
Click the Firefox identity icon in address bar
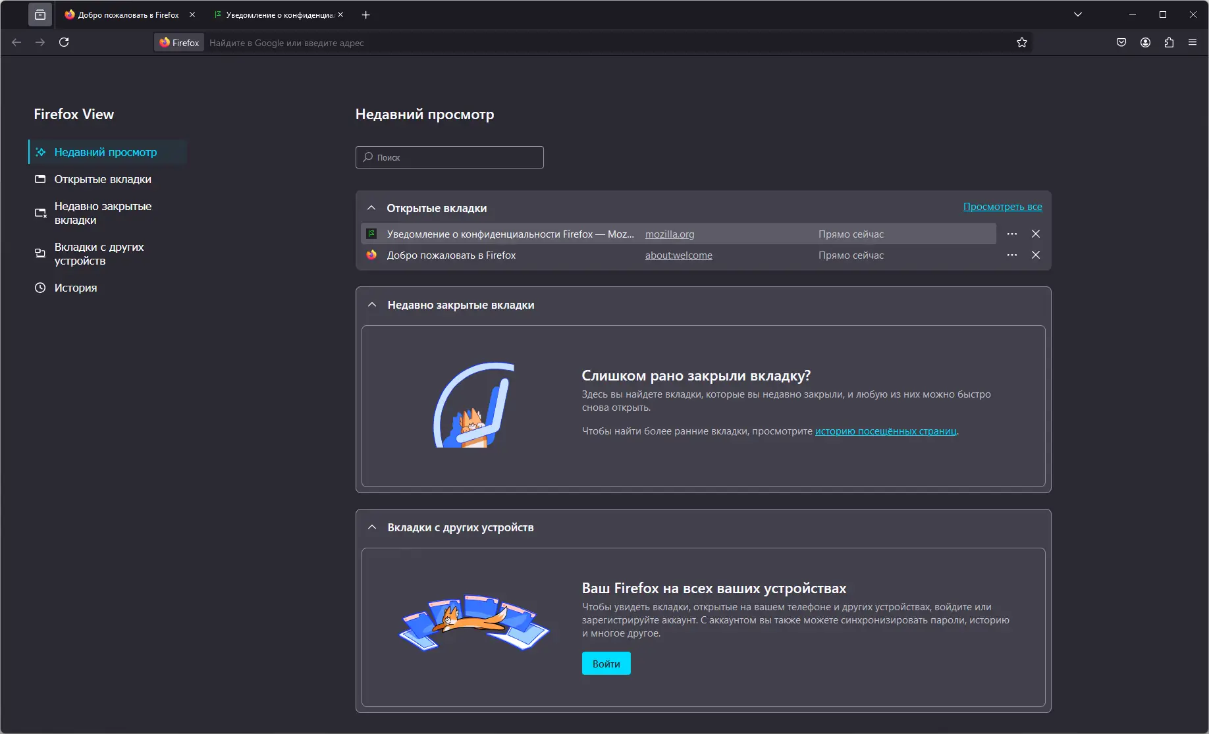tap(179, 43)
